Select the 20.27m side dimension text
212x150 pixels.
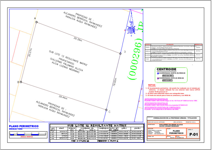tap(30, 52)
